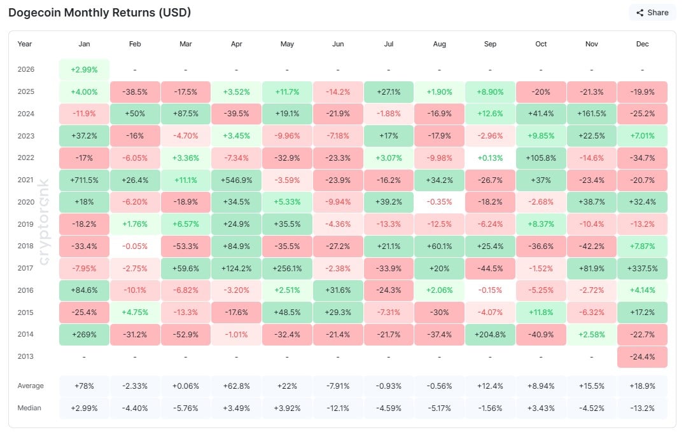Click the +337.5% December 2017 return cell

(x=642, y=268)
